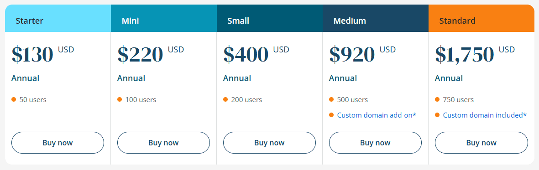
Task: Click the $1,750 USD price
Action: (475, 54)
